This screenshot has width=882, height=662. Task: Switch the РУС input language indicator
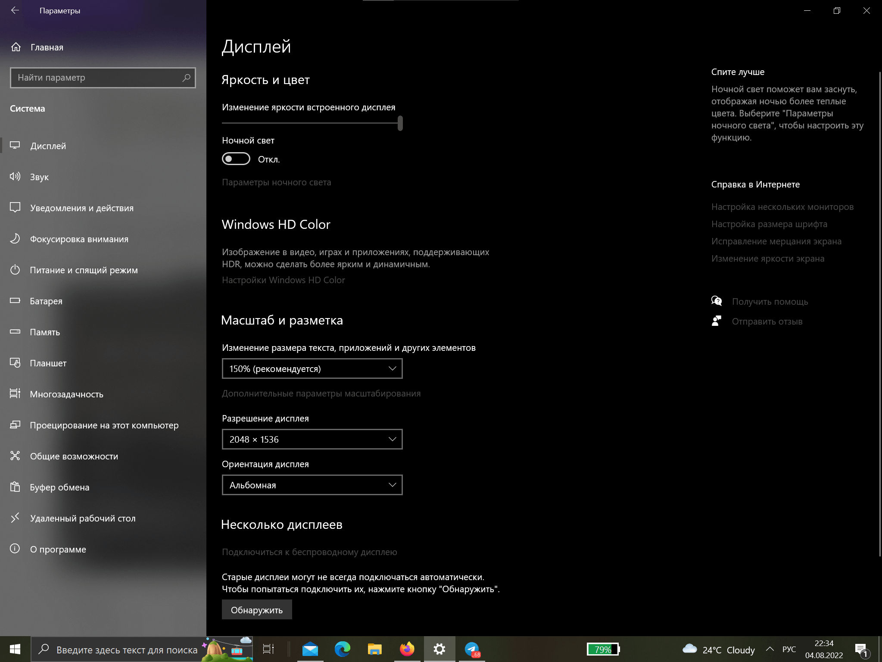pyautogui.click(x=789, y=650)
